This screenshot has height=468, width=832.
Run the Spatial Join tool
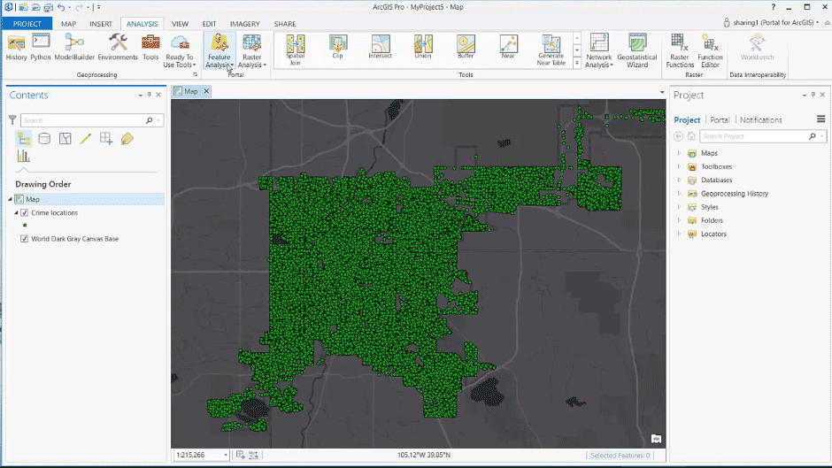(295, 50)
